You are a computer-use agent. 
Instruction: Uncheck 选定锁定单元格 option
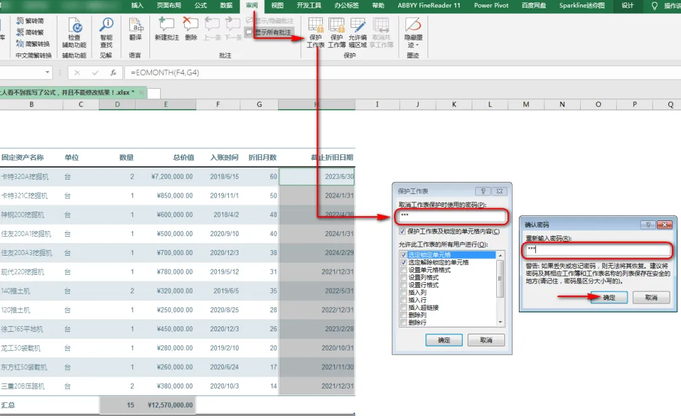pyautogui.click(x=404, y=254)
